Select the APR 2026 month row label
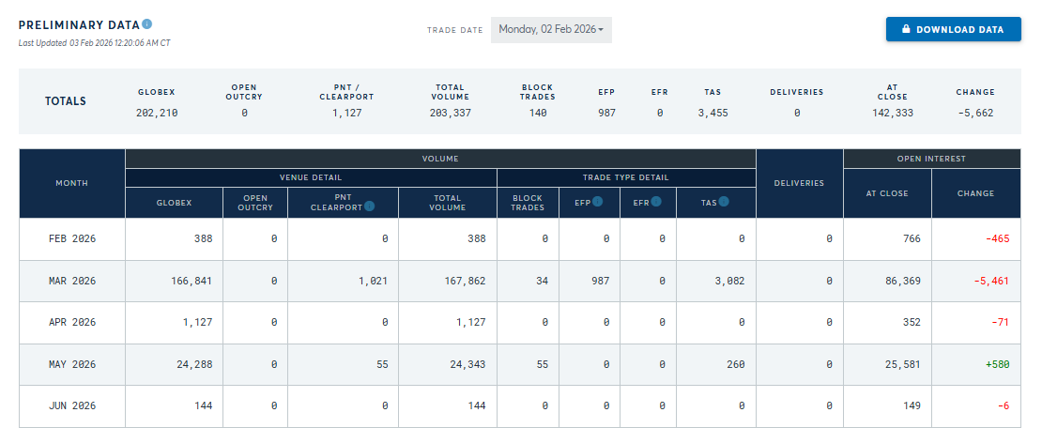The image size is (1042, 428). click(71, 322)
